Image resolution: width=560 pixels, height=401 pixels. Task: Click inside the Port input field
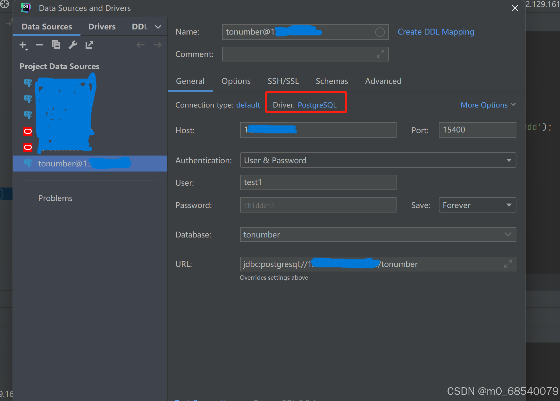coord(477,130)
